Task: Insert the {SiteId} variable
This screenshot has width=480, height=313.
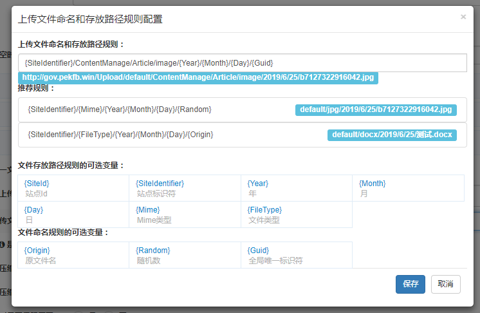Action: coord(37,184)
